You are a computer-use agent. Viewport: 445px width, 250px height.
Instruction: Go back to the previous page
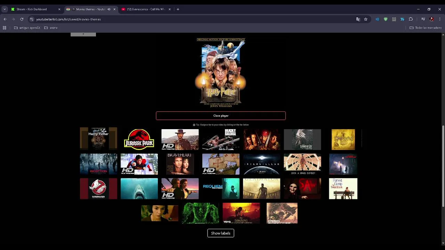click(5, 19)
